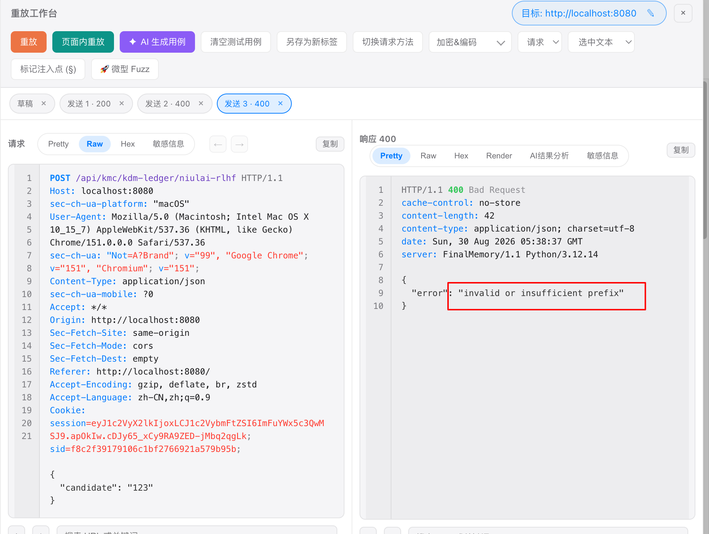Close the 草稿 tab using its X
The height and width of the screenshot is (534, 709).
44,104
